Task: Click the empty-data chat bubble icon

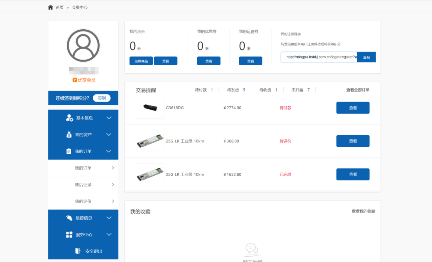Action: tap(252, 250)
